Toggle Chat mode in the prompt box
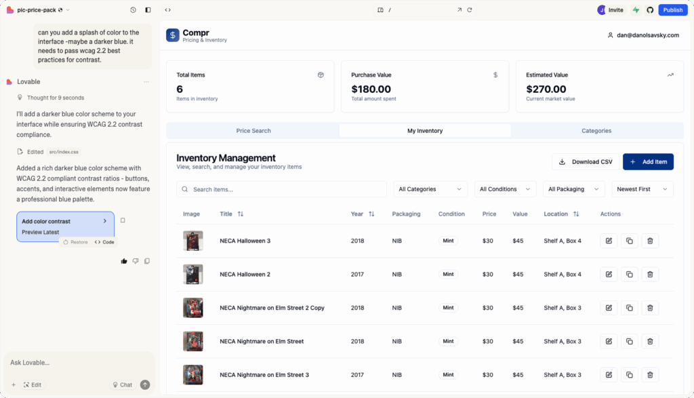The width and height of the screenshot is (694, 398). pyautogui.click(x=123, y=384)
